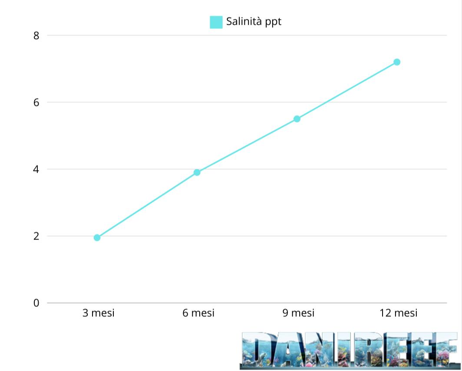
Task: Select the 3 mesi data point
Action: point(97,238)
